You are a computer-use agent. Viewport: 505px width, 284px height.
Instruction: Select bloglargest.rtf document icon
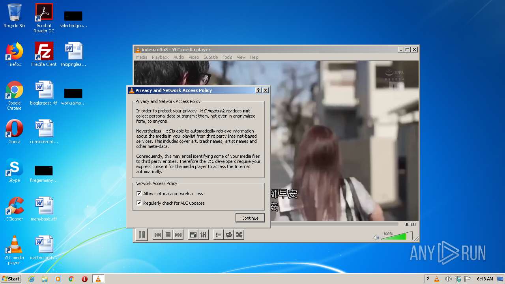(44, 93)
